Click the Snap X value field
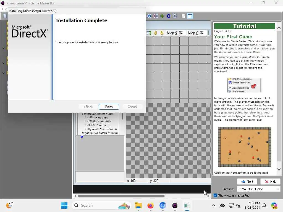The width and height of the screenshot is (283, 212). click(182, 33)
